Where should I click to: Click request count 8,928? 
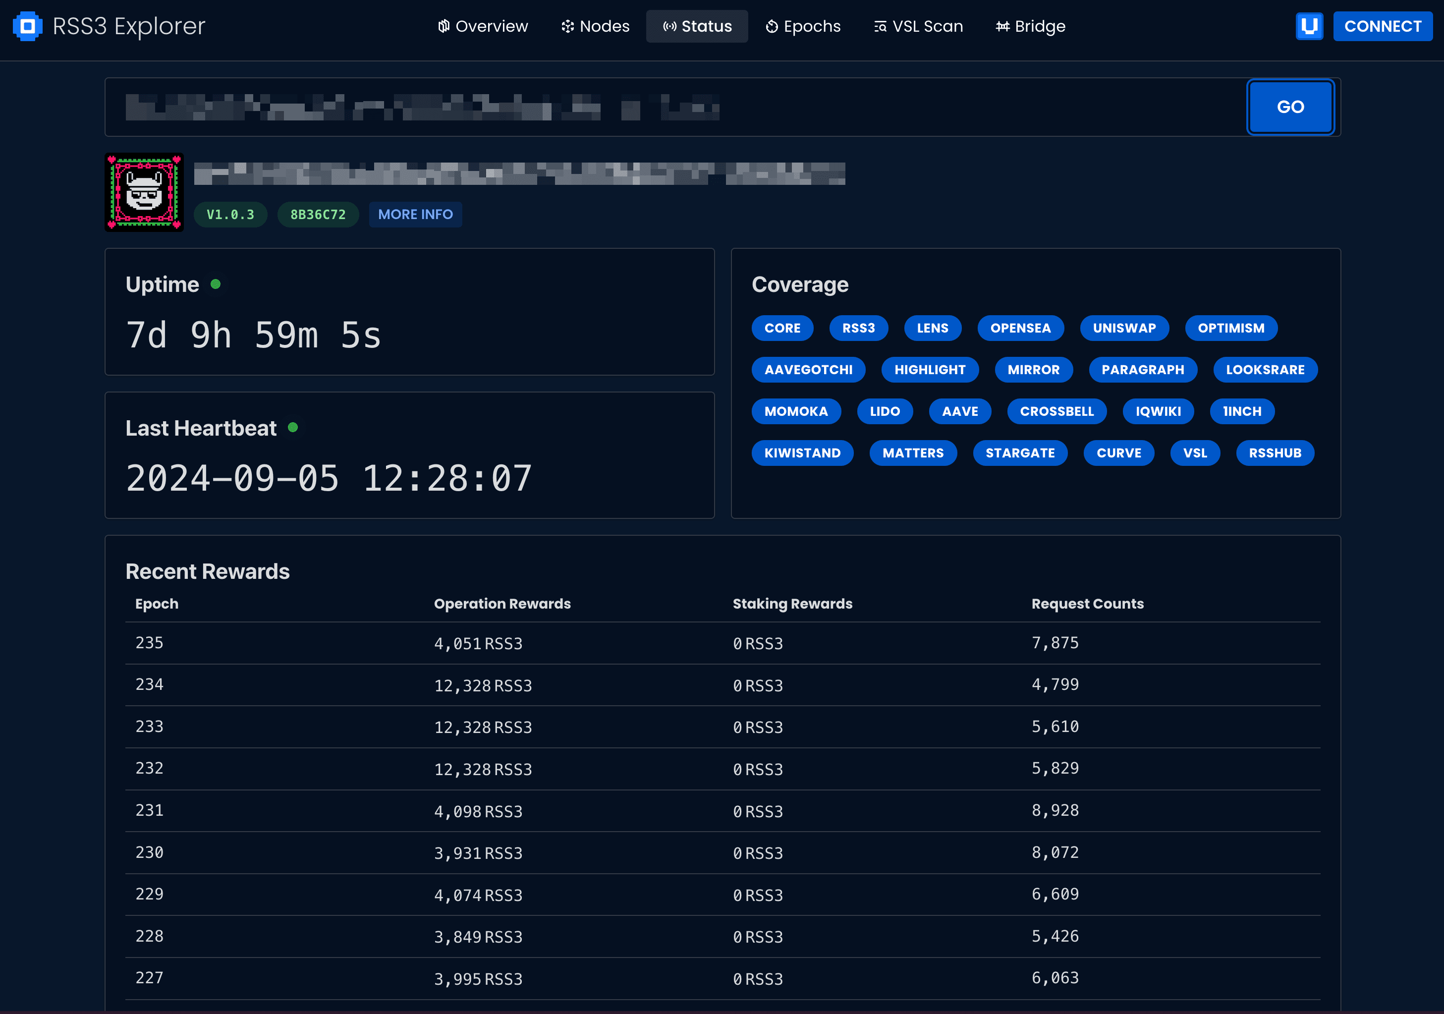pos(1055,810)
